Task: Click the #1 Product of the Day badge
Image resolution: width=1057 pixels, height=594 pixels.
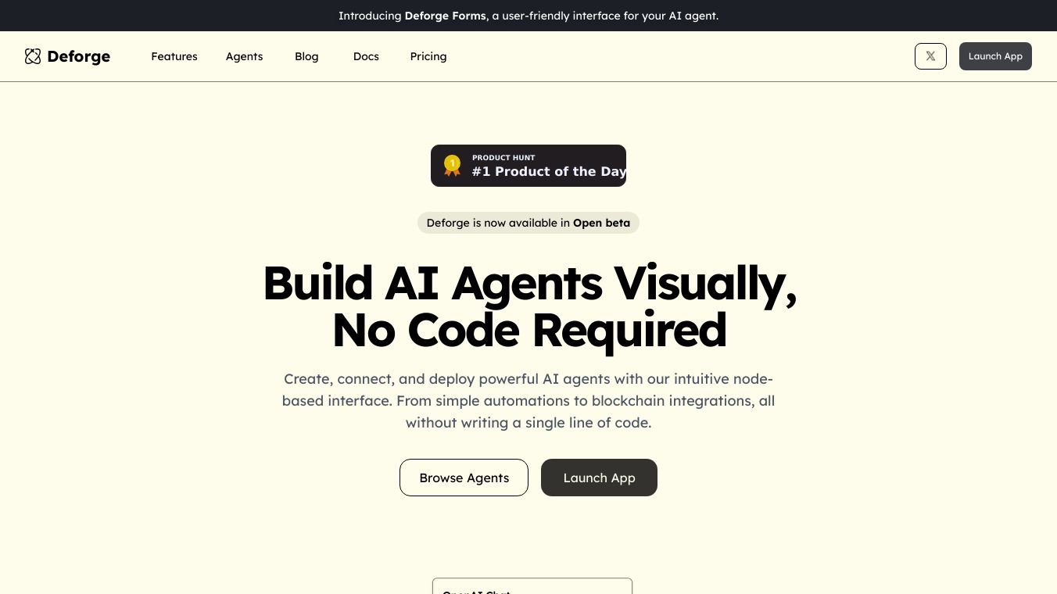Action: tap(528, 166)
